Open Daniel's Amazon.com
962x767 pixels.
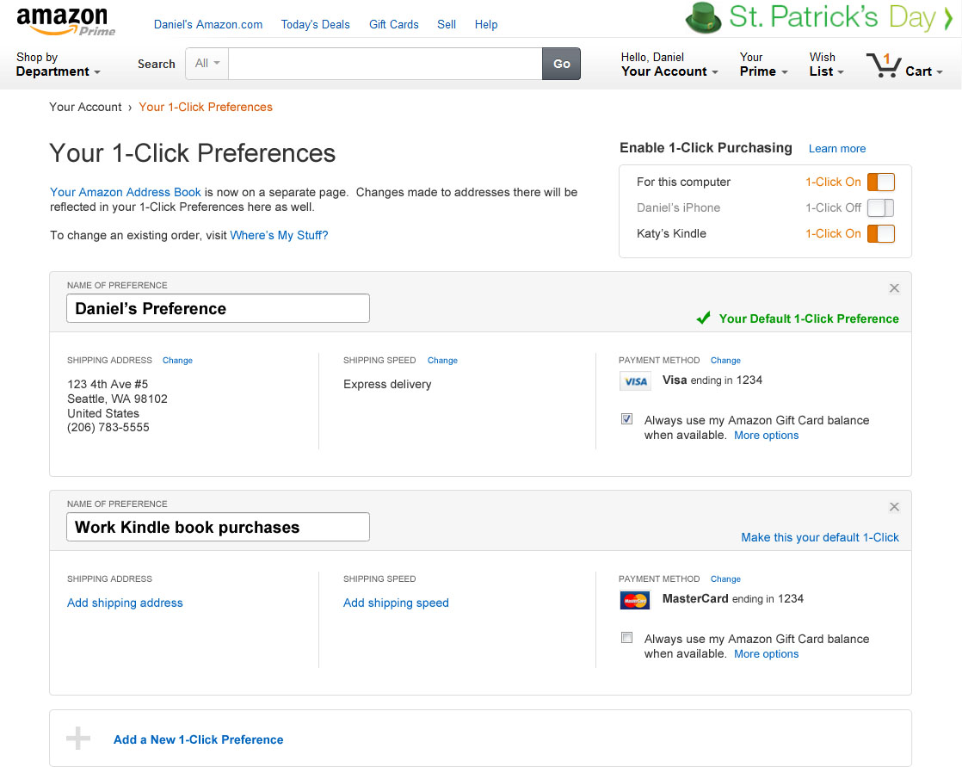[x=208, y=25]
